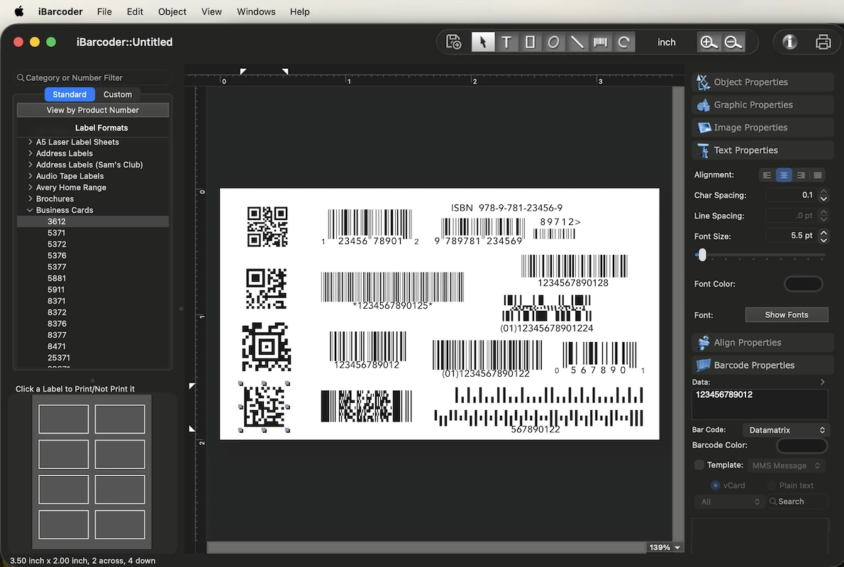
Task: Switch to Standard label formats
Action: click(70, 94)
